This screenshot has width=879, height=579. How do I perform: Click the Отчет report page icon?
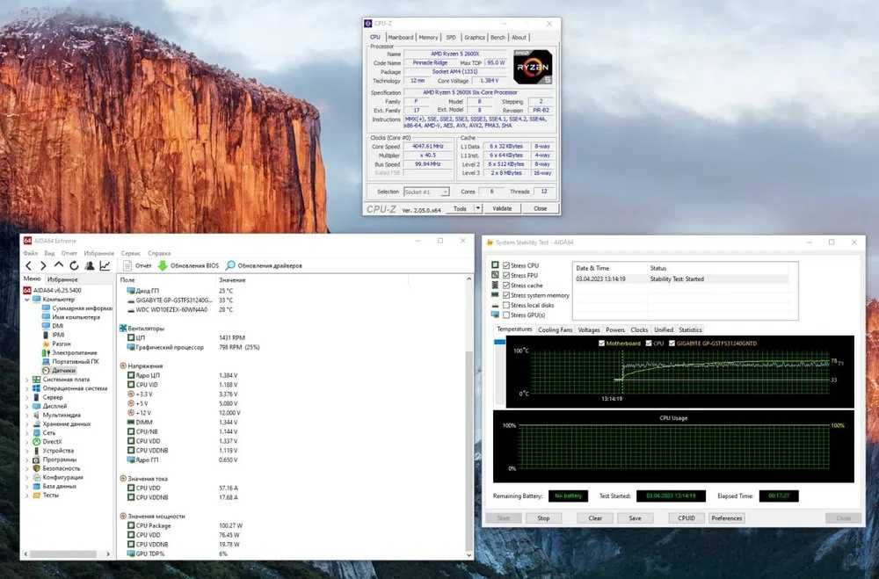pos(127,265)
